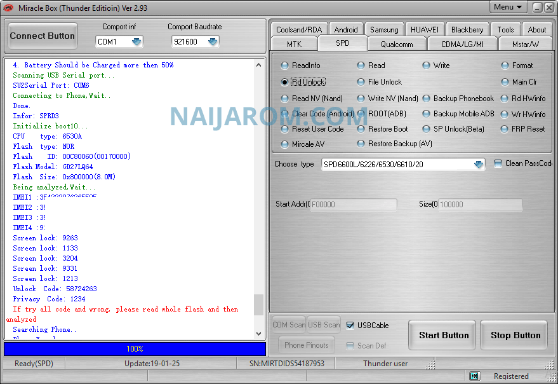Viewport: 558px width, 384px height.
Task: Toggle the Scan Def checkbox
Action: pos(350,346)
